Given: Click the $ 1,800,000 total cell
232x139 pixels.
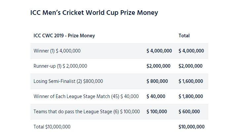Looking at the screenshot, I should (191, 96).
